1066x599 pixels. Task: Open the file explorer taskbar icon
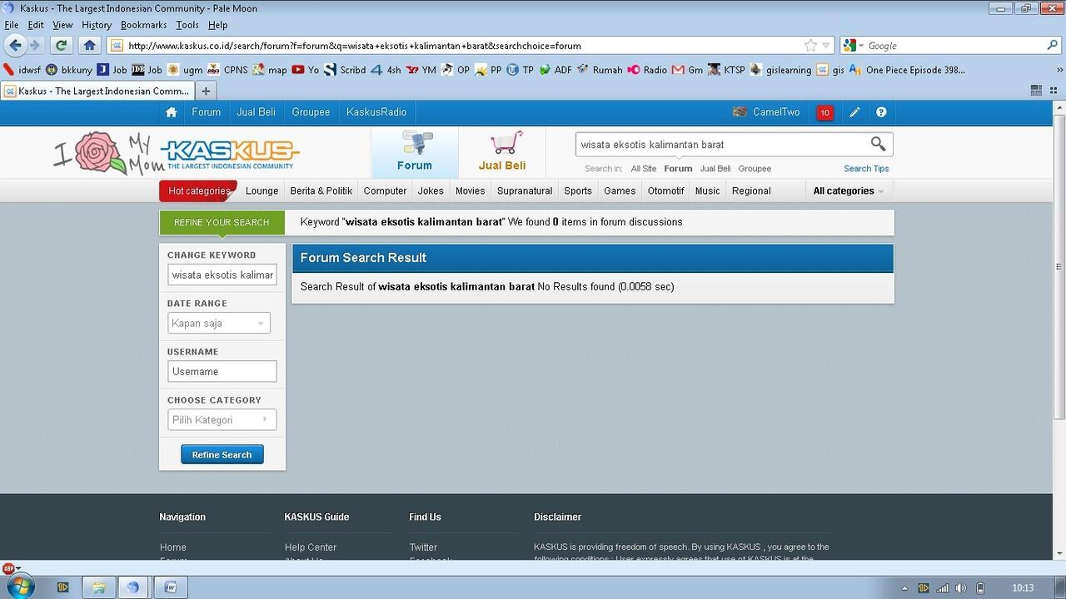(98, 587)
